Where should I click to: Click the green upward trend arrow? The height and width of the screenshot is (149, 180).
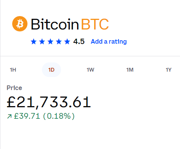pos(10,116)
